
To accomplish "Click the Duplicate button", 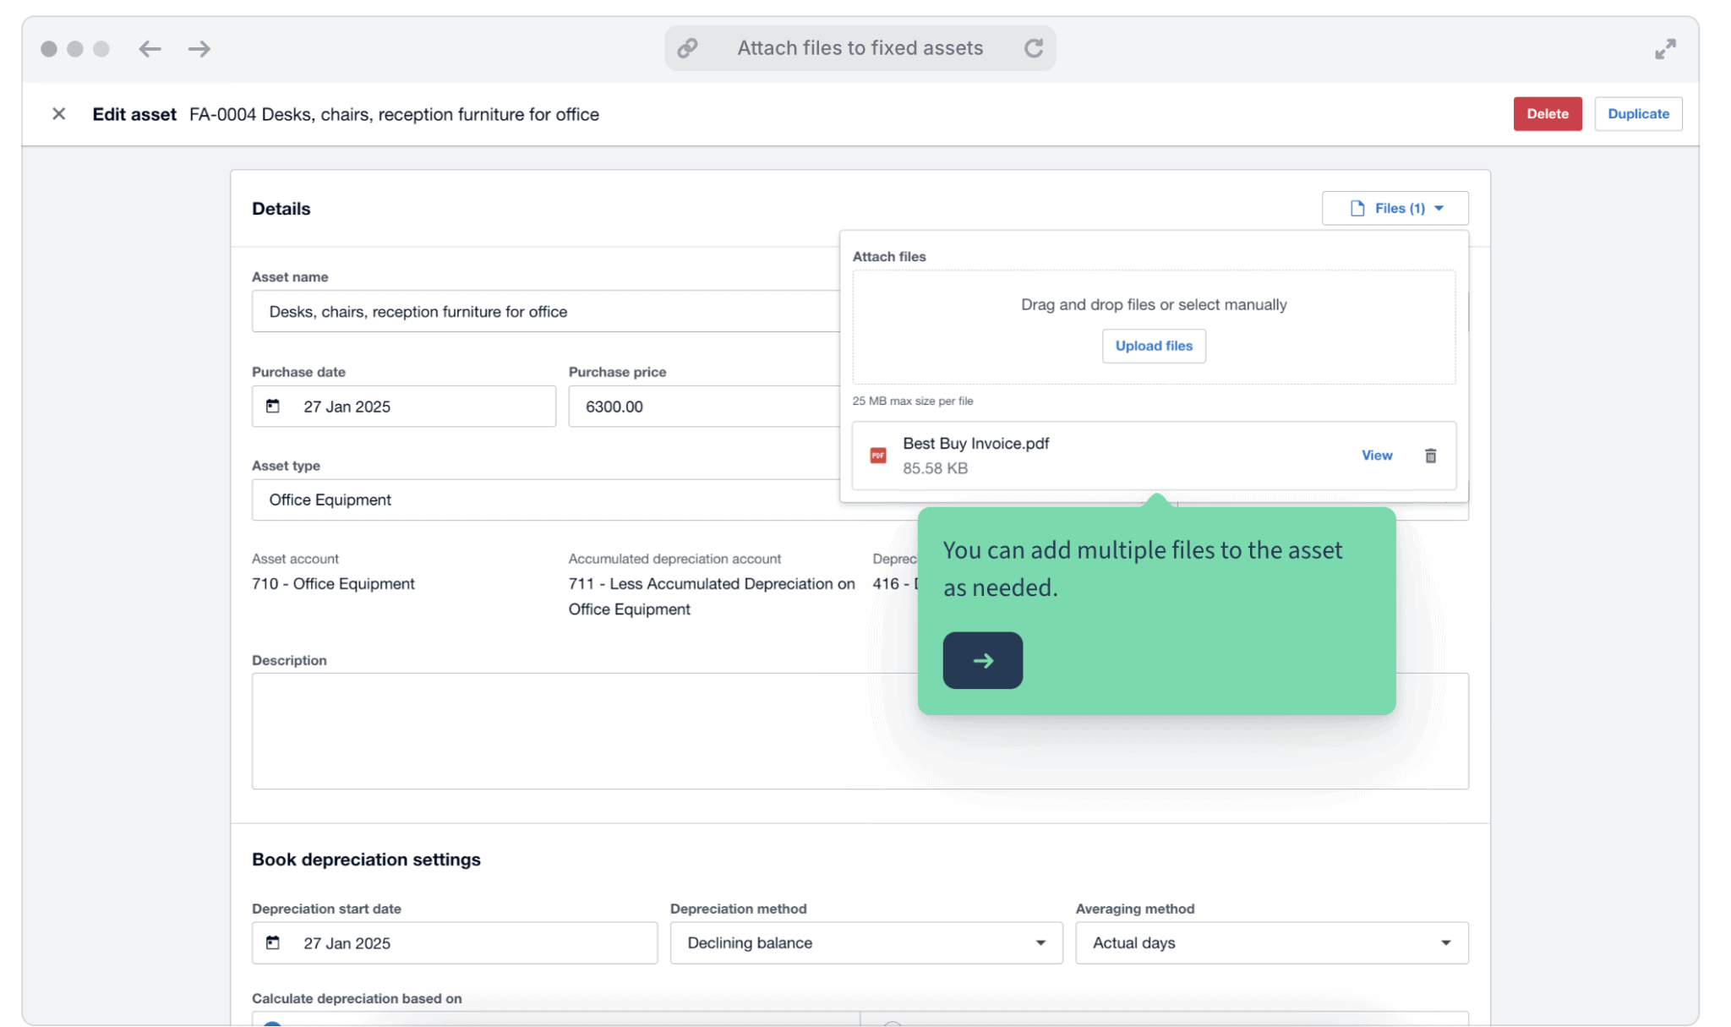I will tap(1638, 113).
